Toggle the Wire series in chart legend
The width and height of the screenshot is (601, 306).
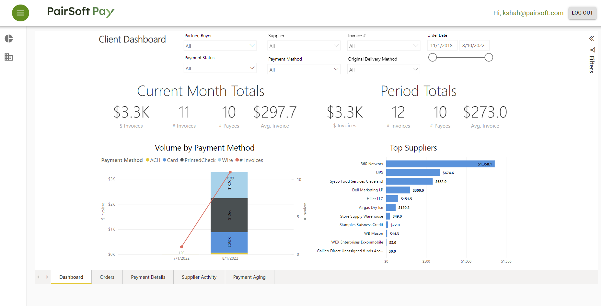(225, 160)
